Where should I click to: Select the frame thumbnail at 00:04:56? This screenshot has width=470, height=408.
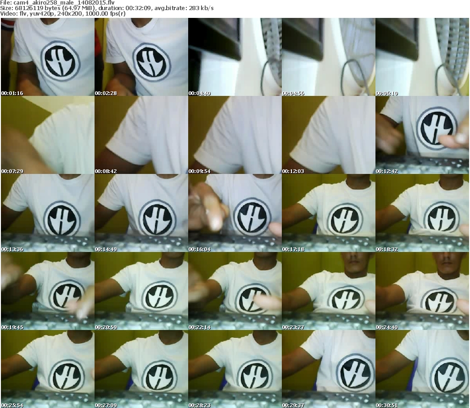329,57
